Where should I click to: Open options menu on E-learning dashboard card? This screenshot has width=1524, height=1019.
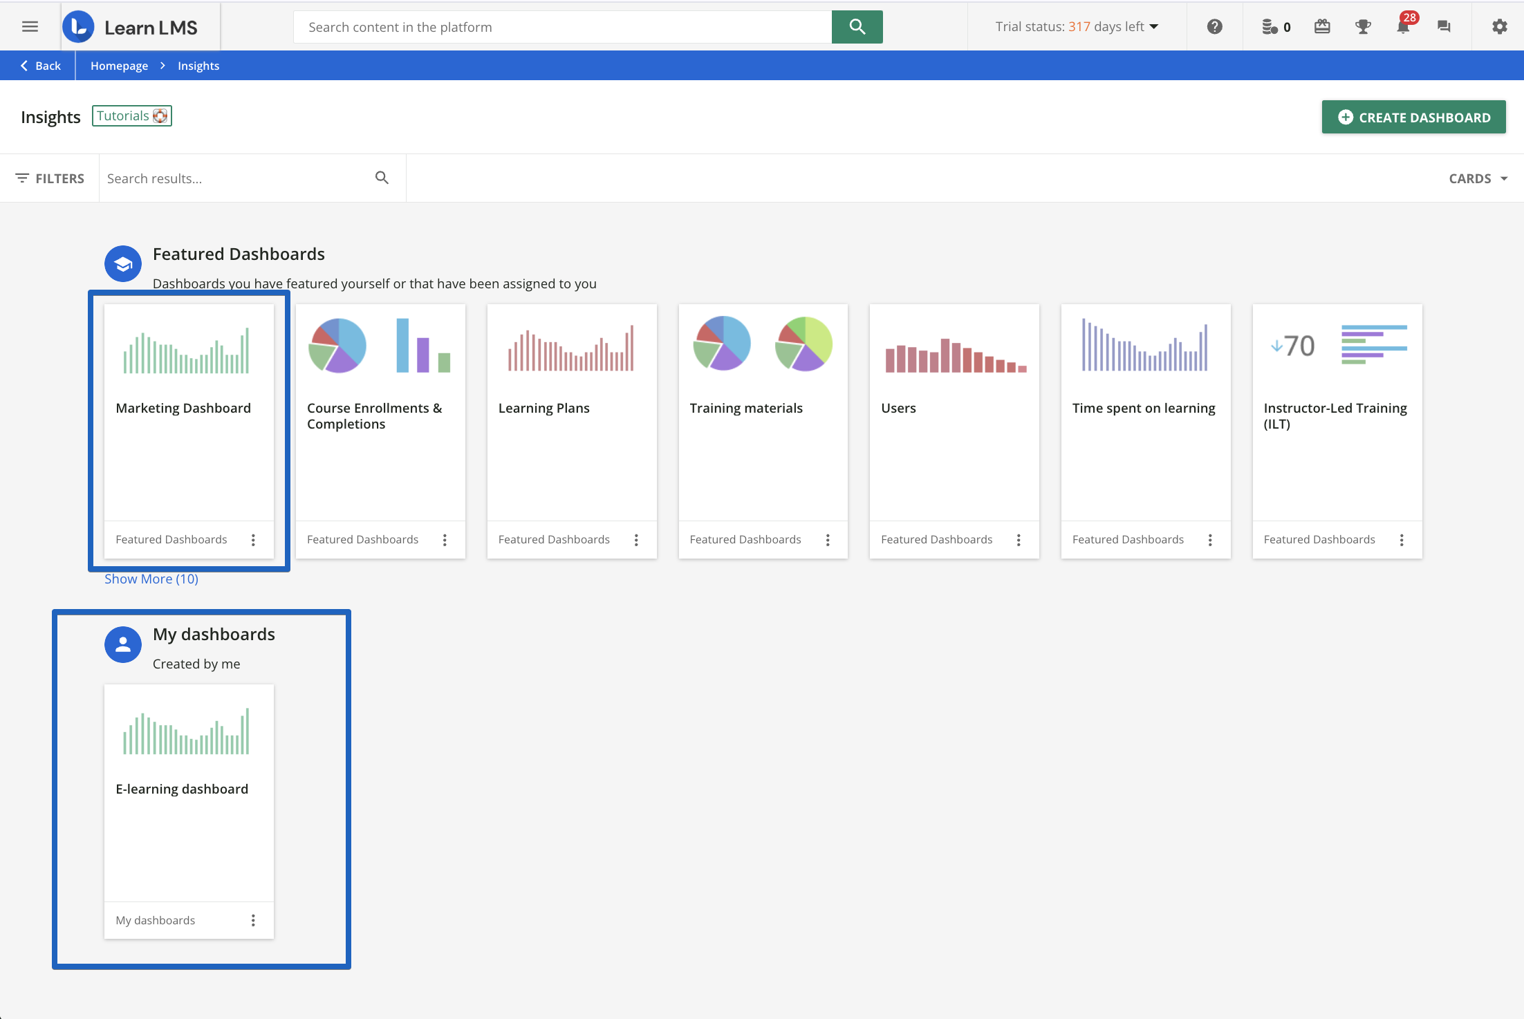pos(253,920)
